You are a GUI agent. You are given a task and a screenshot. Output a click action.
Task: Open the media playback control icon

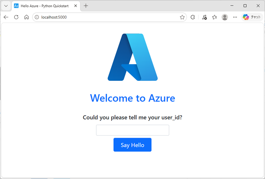tap(204, 17)
